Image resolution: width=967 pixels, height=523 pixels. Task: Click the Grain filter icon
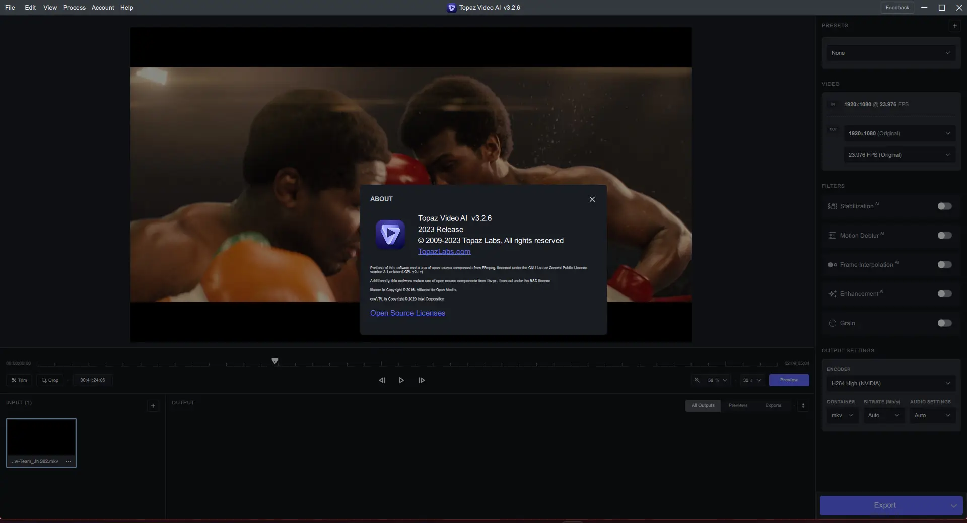[833, 323]
